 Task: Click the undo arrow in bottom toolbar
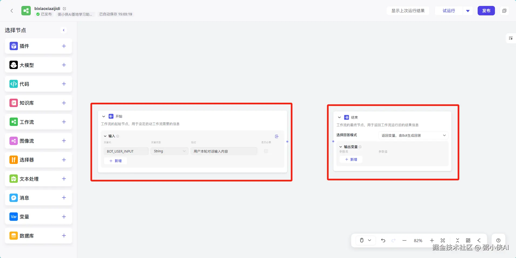click(383, 240)
